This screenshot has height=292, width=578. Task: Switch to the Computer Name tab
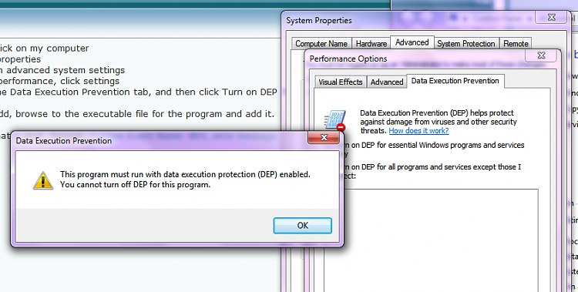(x=321, y=43)
